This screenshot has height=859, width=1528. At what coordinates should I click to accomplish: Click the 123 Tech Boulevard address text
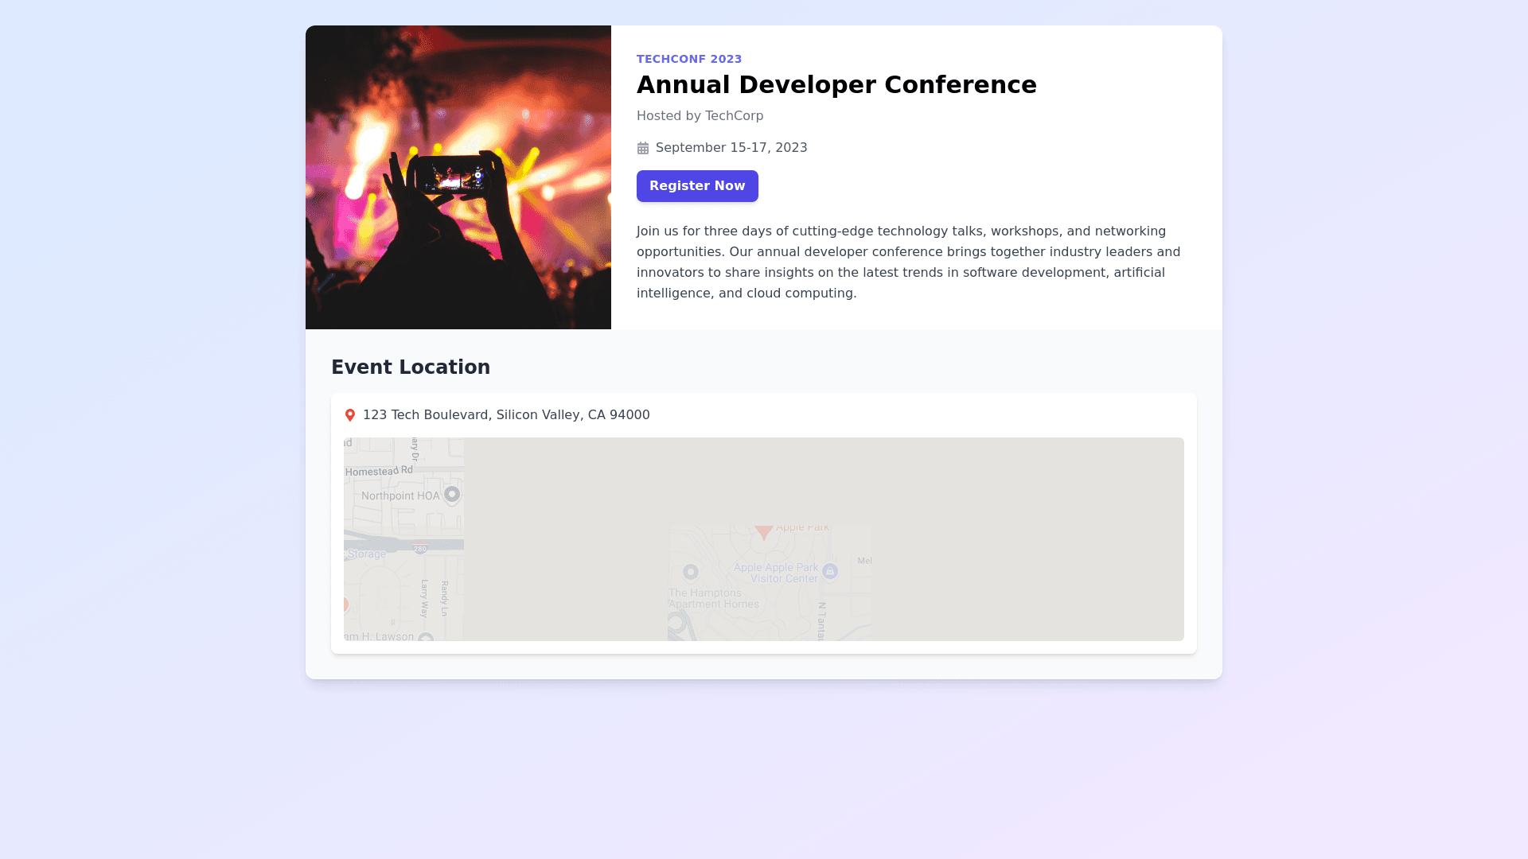506,415
